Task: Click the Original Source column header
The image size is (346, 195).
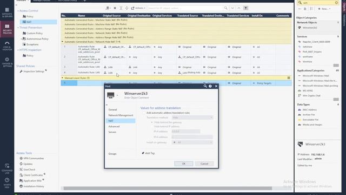Action: 111,16
